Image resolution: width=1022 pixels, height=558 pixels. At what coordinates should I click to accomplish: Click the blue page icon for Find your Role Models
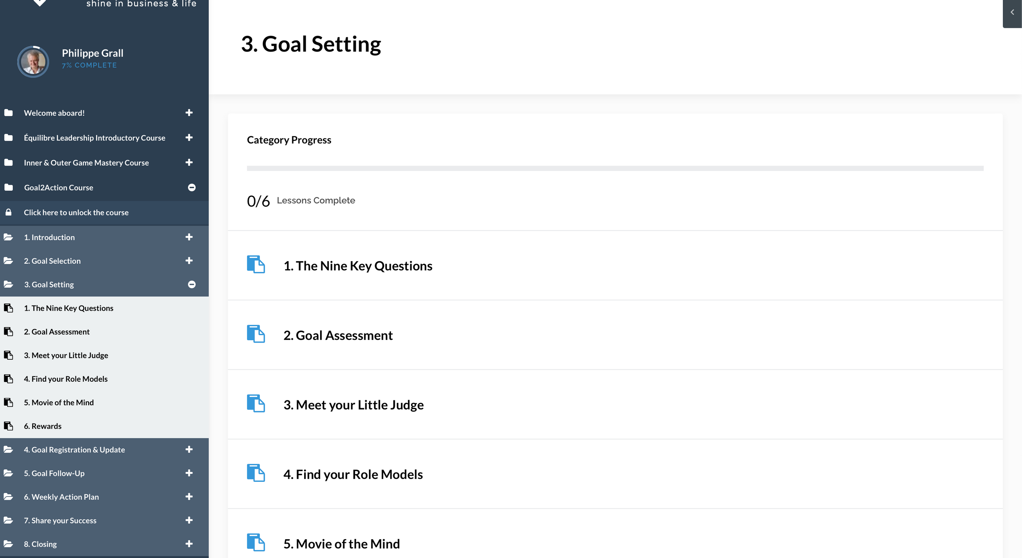click(x=255, y=473)
